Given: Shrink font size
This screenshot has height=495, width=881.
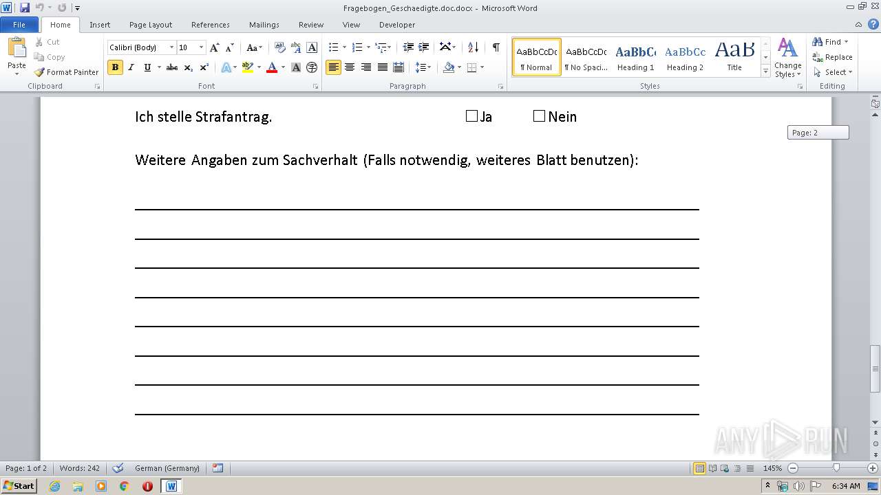Looking at the screenshot, I should click(230, 47).
